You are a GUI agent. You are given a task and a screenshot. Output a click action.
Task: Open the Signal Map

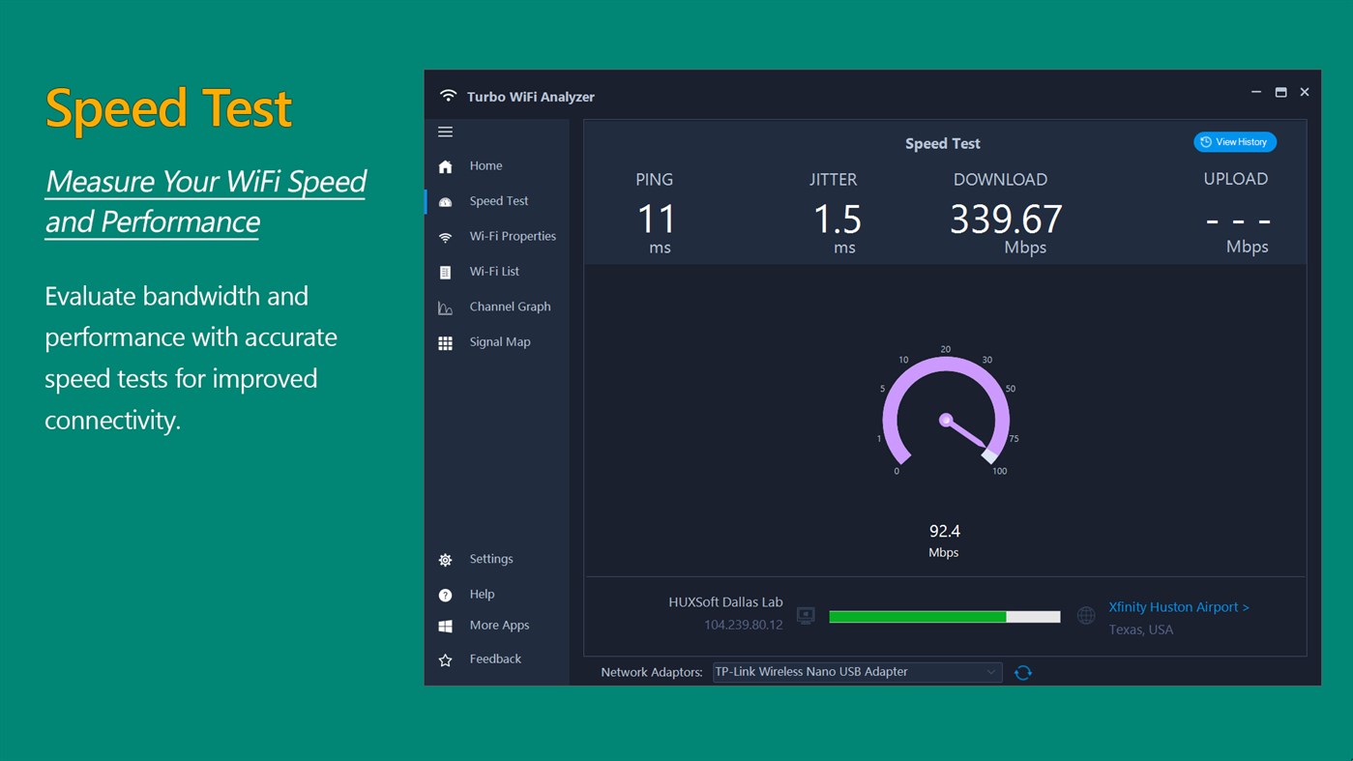(500, 341)
